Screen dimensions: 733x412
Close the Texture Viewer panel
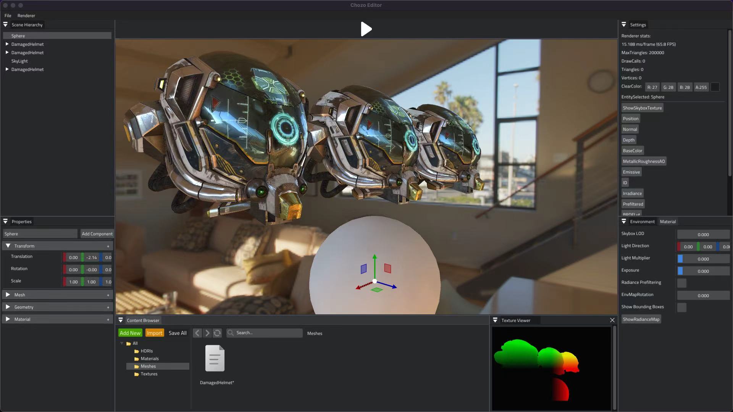(612, 320)
